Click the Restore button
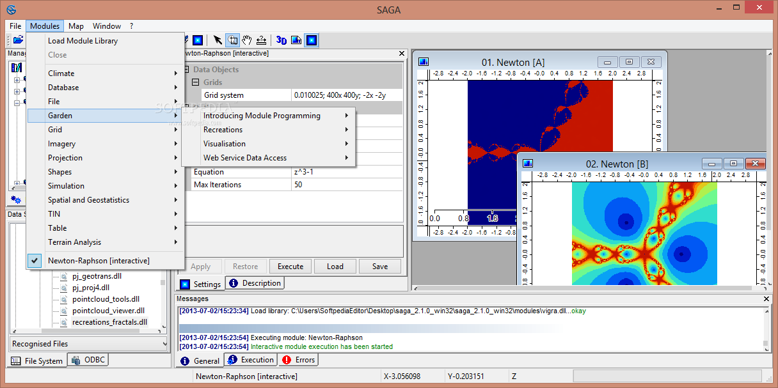The height and width of the screenshot is (388, 778). point(246,267)
